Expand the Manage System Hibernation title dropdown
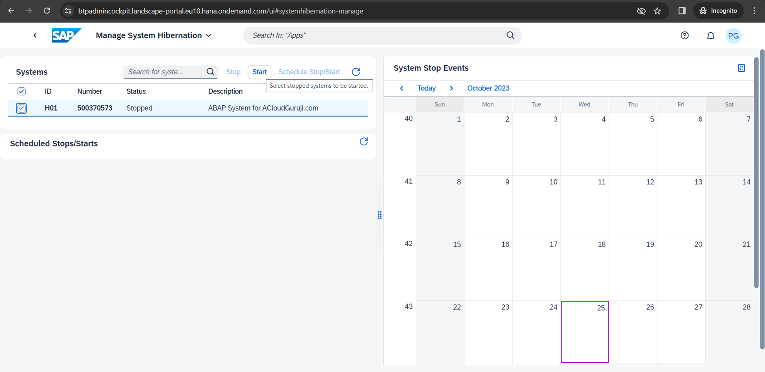The width and height of the screenshot is (765, 372). pos(208,35)
